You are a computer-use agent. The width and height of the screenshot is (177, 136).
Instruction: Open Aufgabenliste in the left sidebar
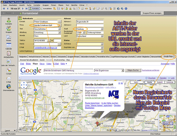pos(9,55)
